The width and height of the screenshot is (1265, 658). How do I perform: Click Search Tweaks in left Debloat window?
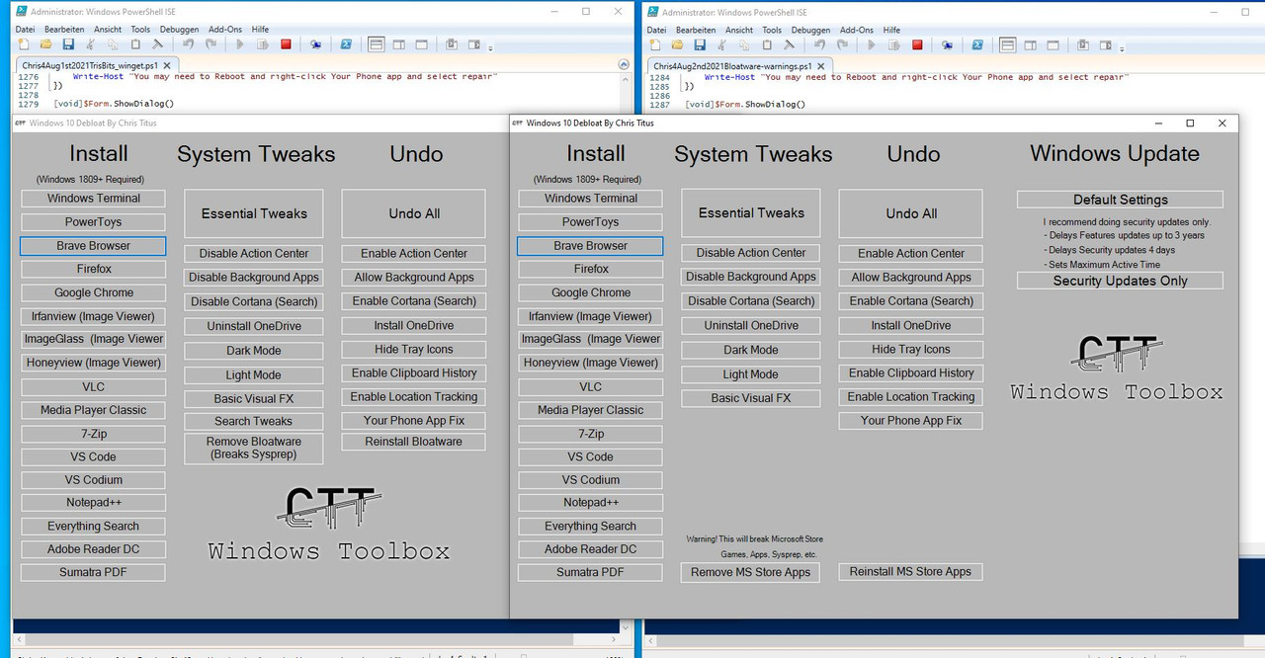point(254,422)
